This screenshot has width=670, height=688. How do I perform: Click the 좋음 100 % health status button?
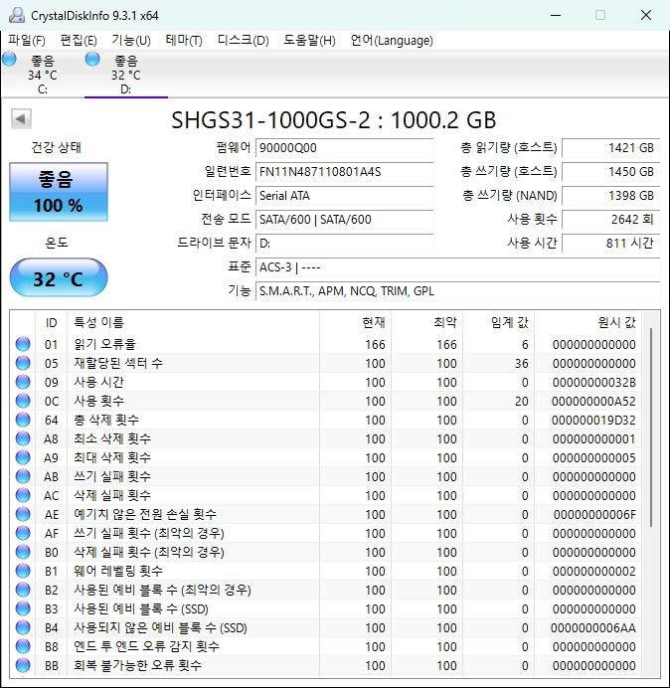[x=59, y=192]
